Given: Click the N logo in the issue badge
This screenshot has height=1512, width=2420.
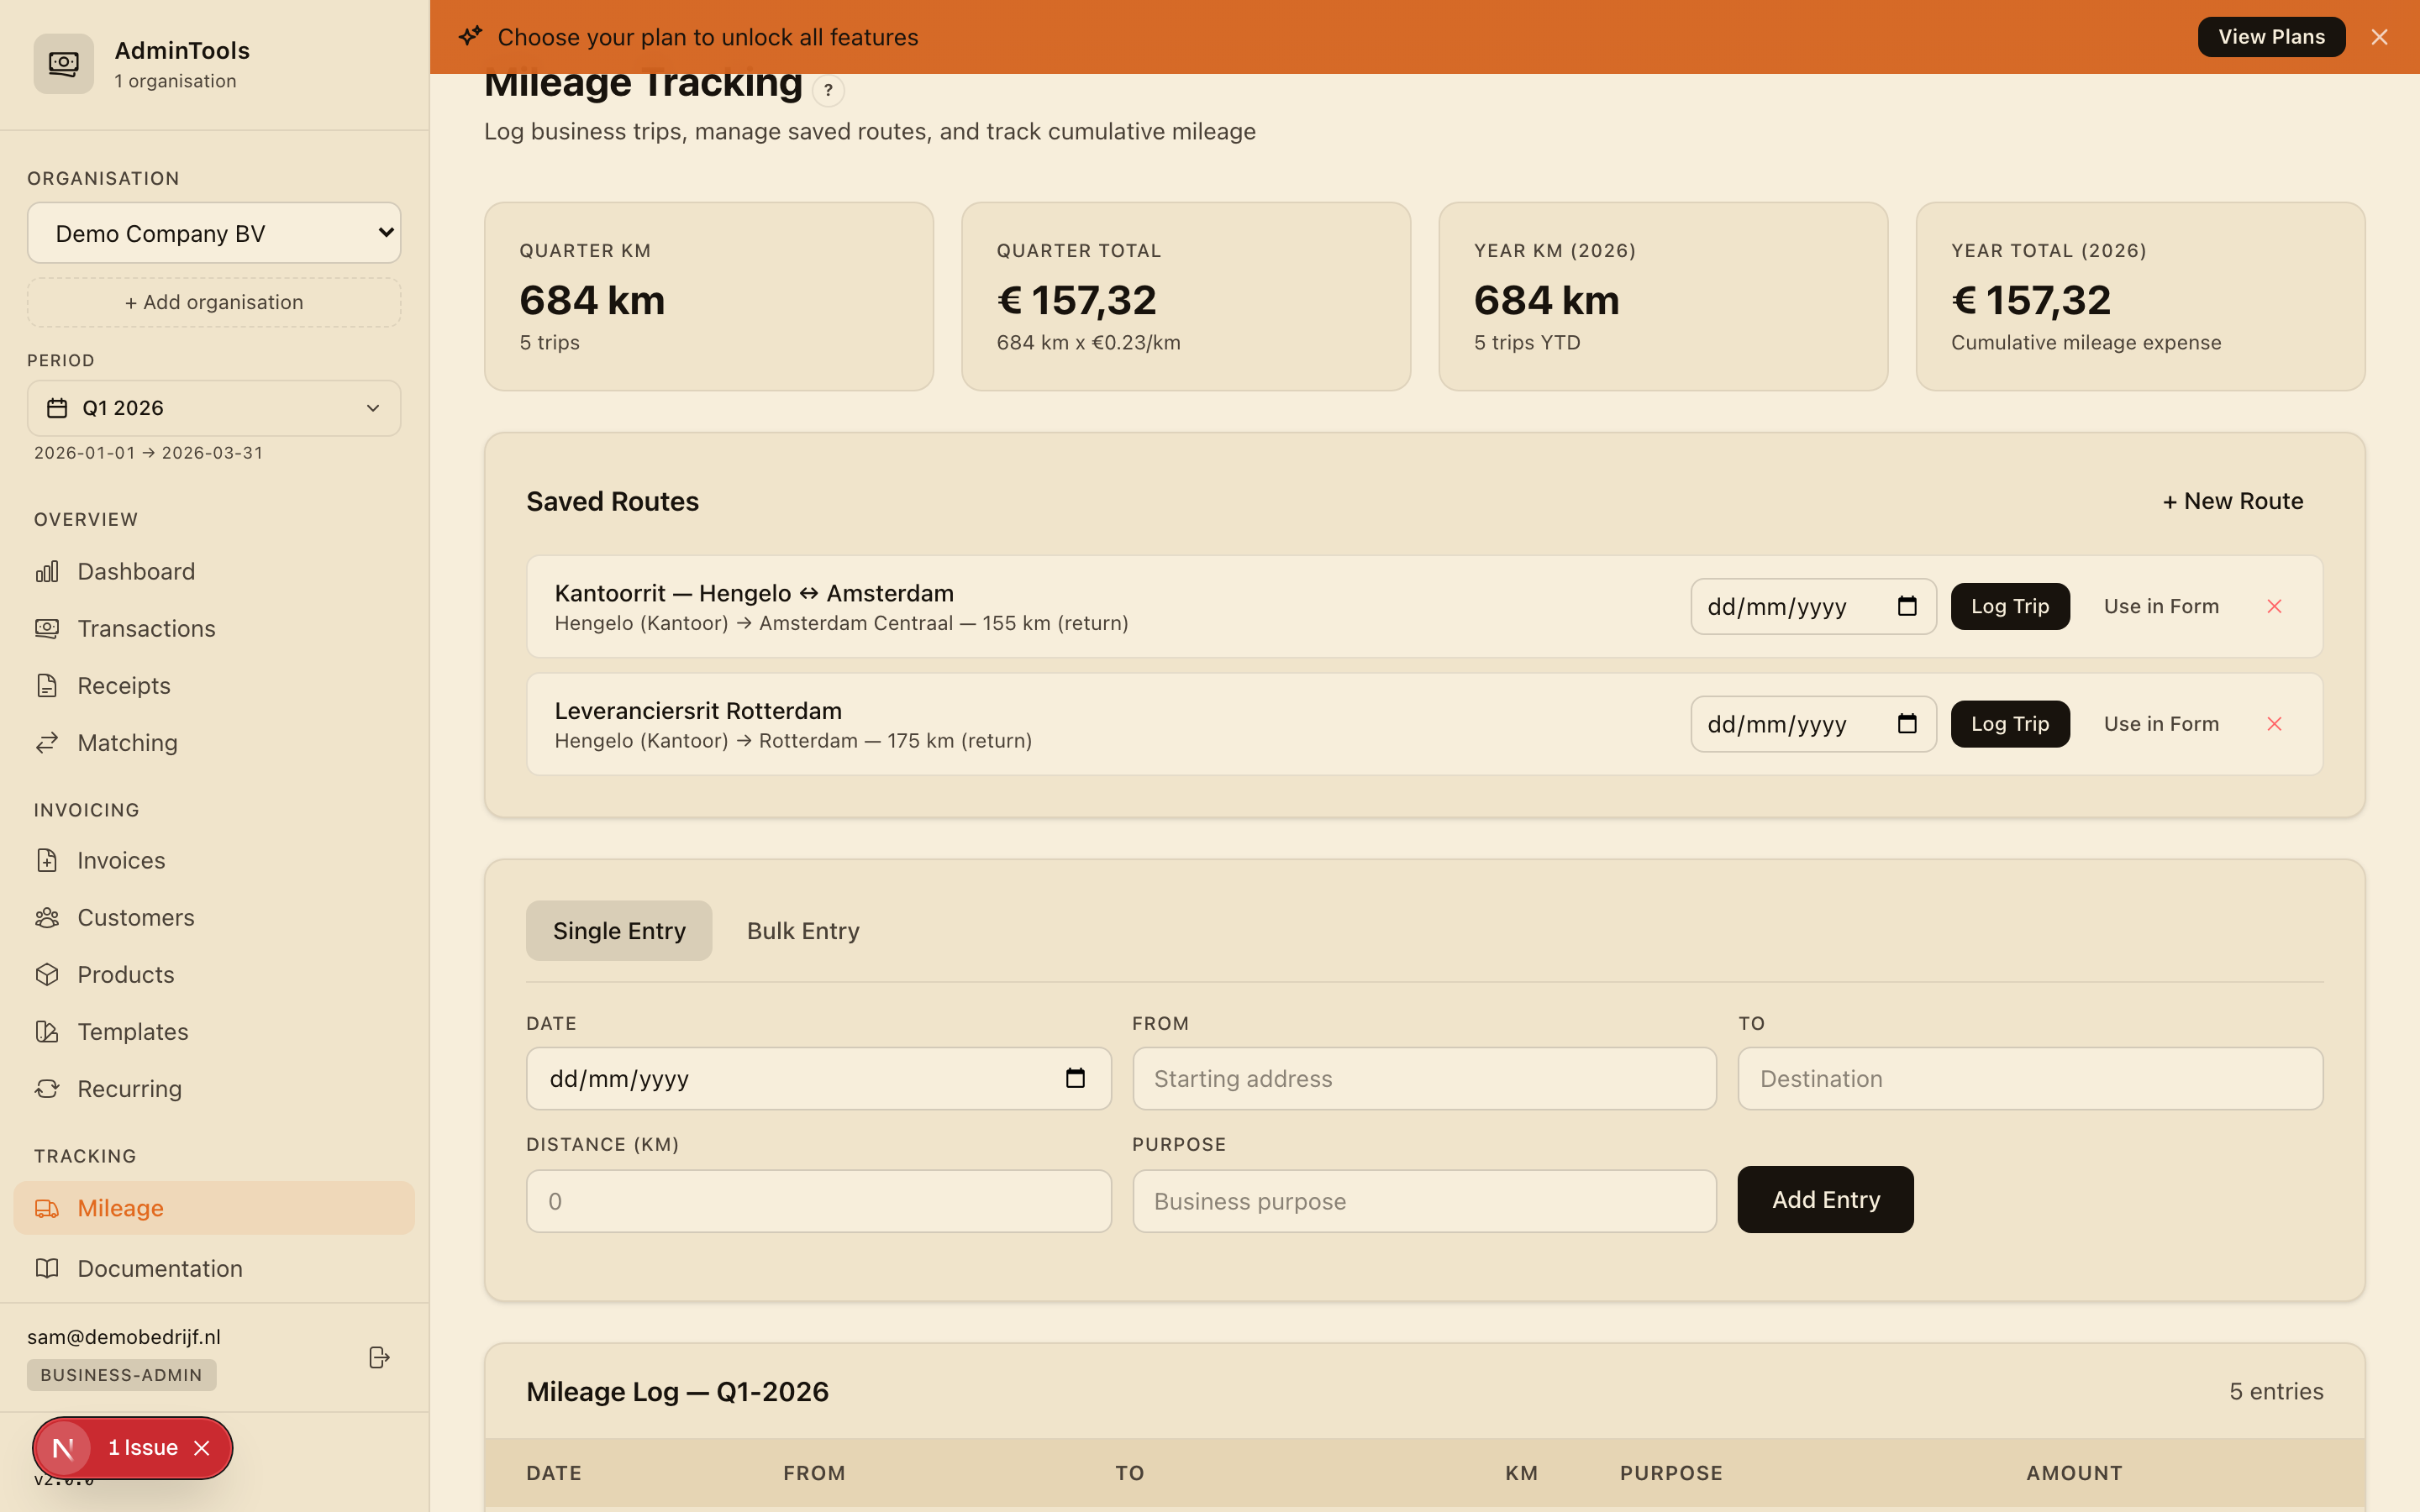Looking at the screenshot, I should click(x=63, y=1448).
